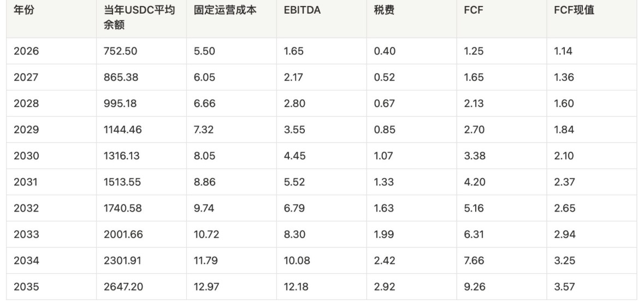Click the 11.79 fixed cost cell

(x=206, y=261)
